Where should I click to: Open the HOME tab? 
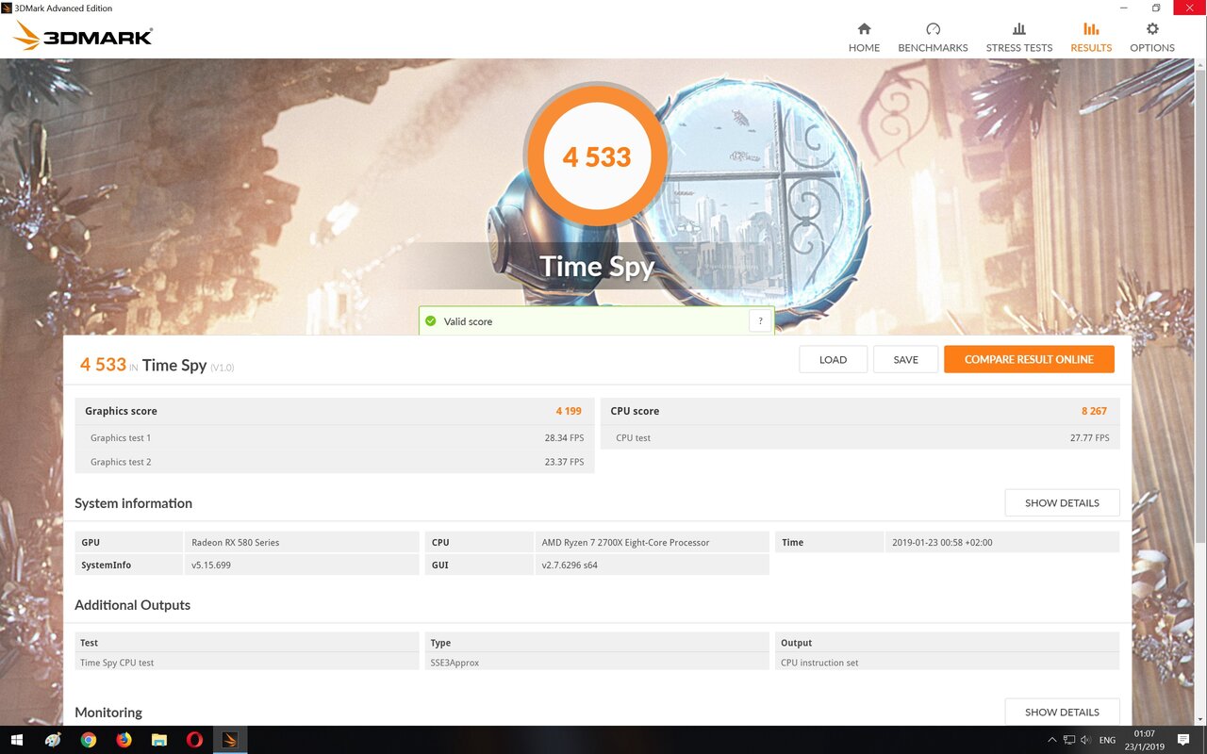tap(864, 38)
